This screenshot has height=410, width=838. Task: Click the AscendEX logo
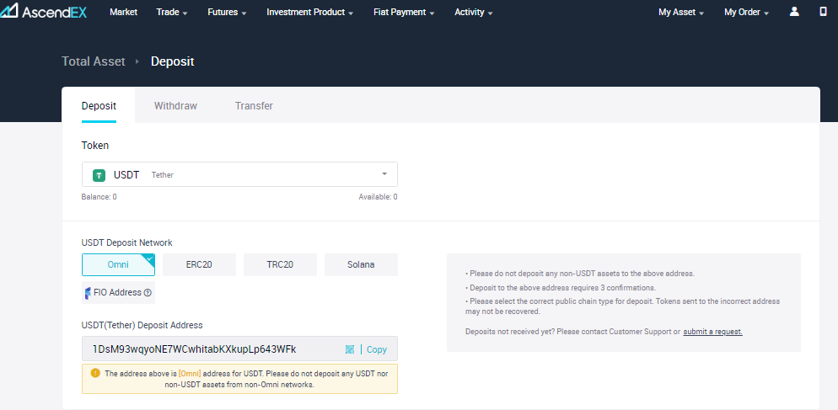(43, 11)
